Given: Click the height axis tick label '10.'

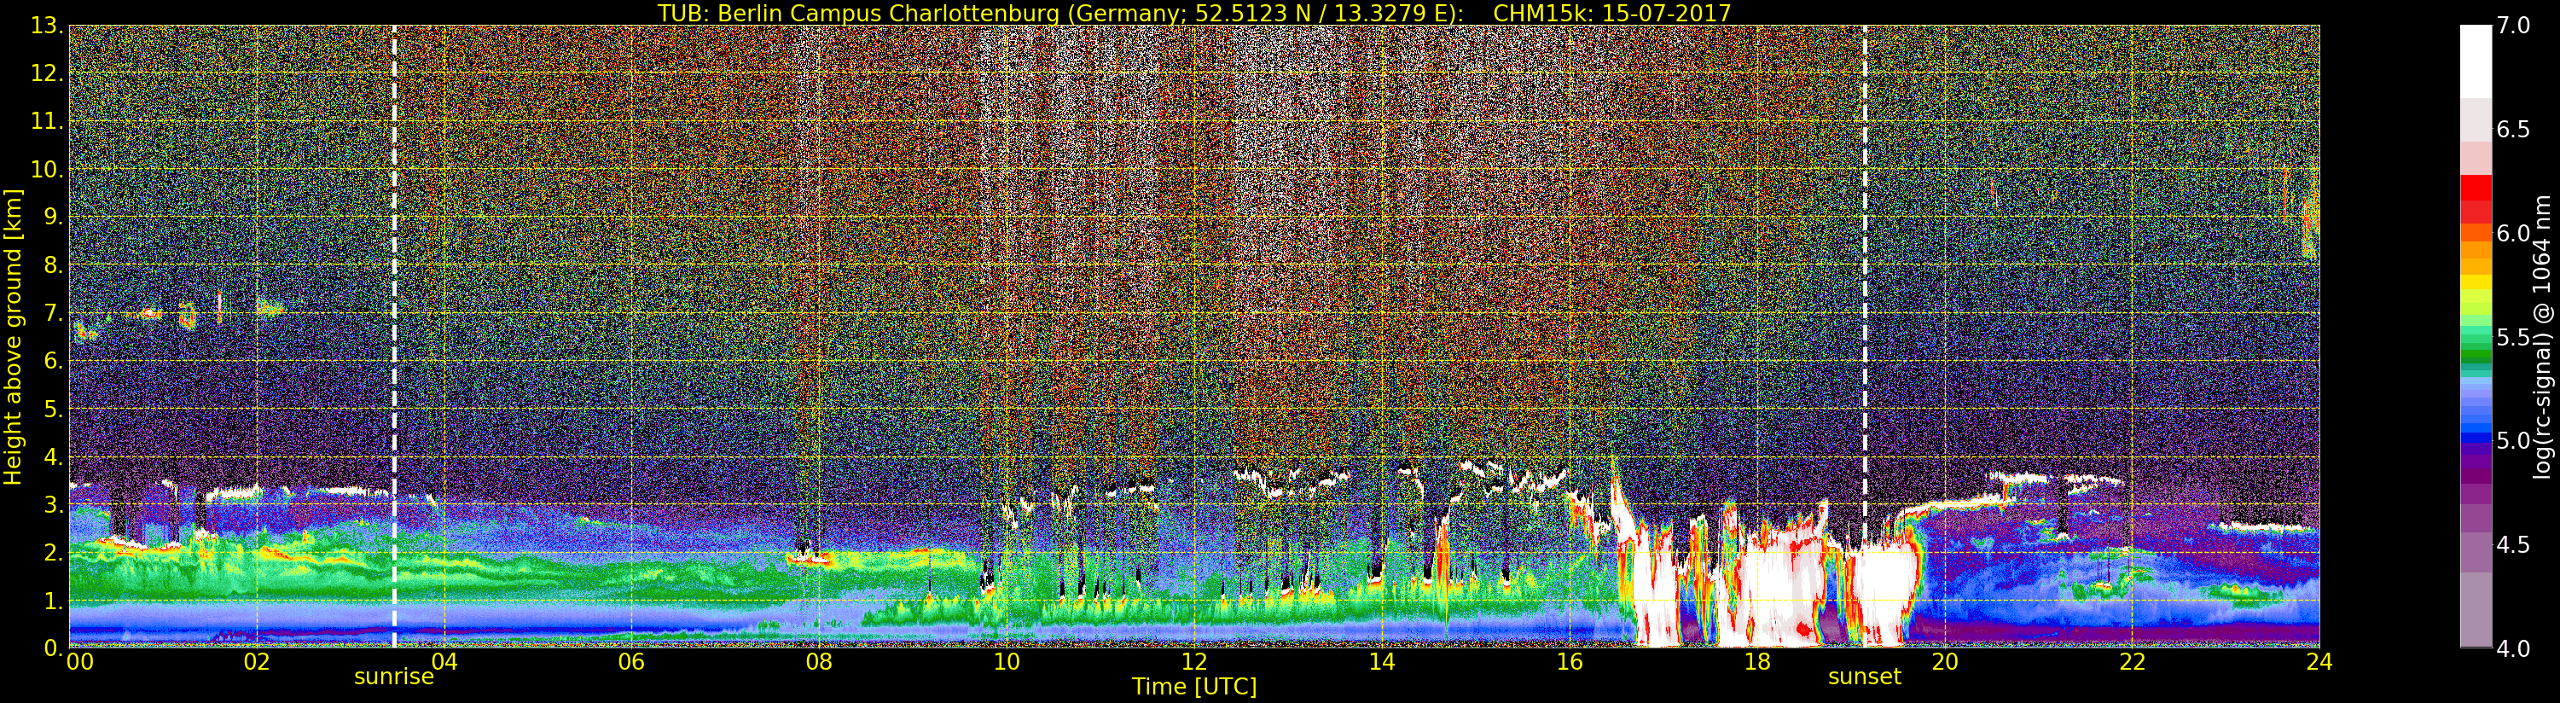Looking at the screenshot, I should click(48, 169).
